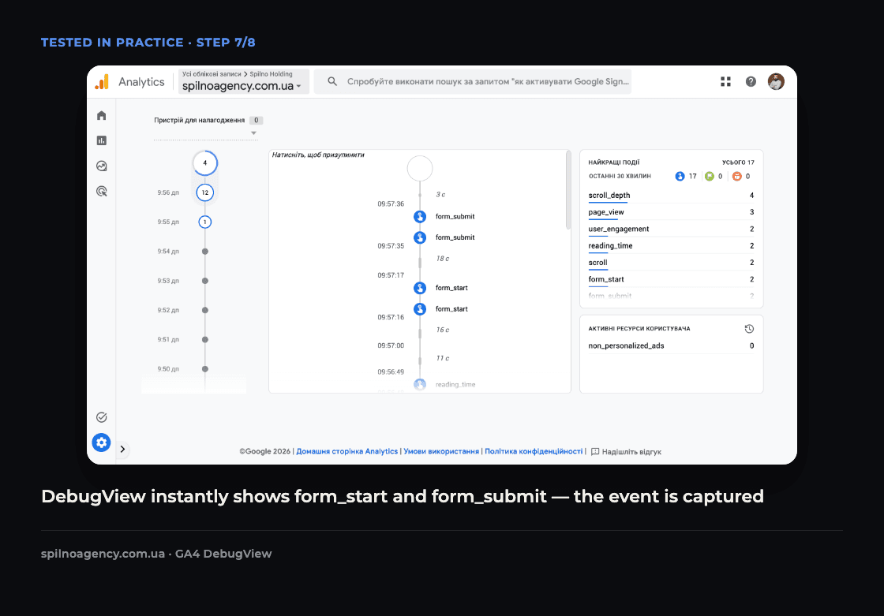Click the empty circle atop the seconds stream

[419, 169]
